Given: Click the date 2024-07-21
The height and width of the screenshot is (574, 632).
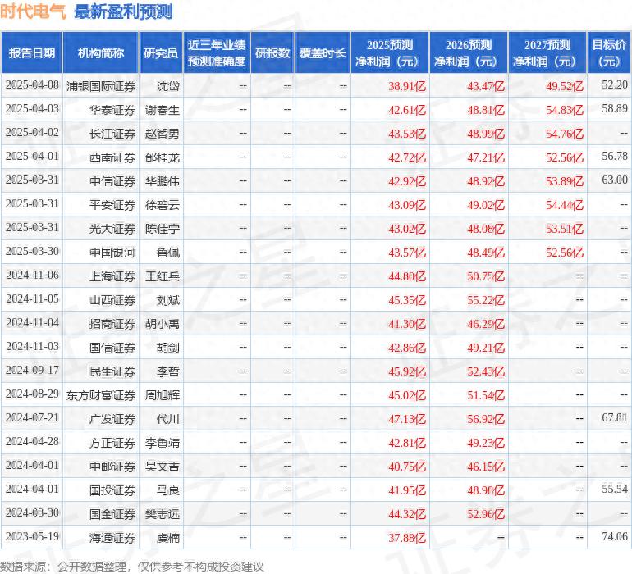Looking at the screenshot, I should tap(32, 417).
